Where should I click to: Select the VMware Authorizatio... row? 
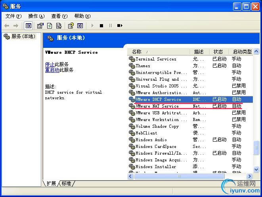190,93
